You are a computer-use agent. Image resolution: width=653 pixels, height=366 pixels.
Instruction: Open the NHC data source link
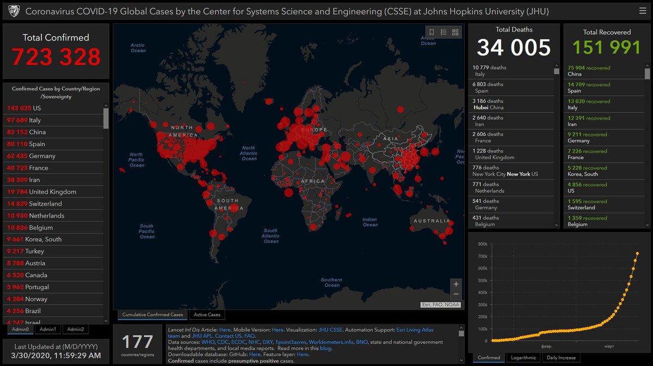pos(254,342)
